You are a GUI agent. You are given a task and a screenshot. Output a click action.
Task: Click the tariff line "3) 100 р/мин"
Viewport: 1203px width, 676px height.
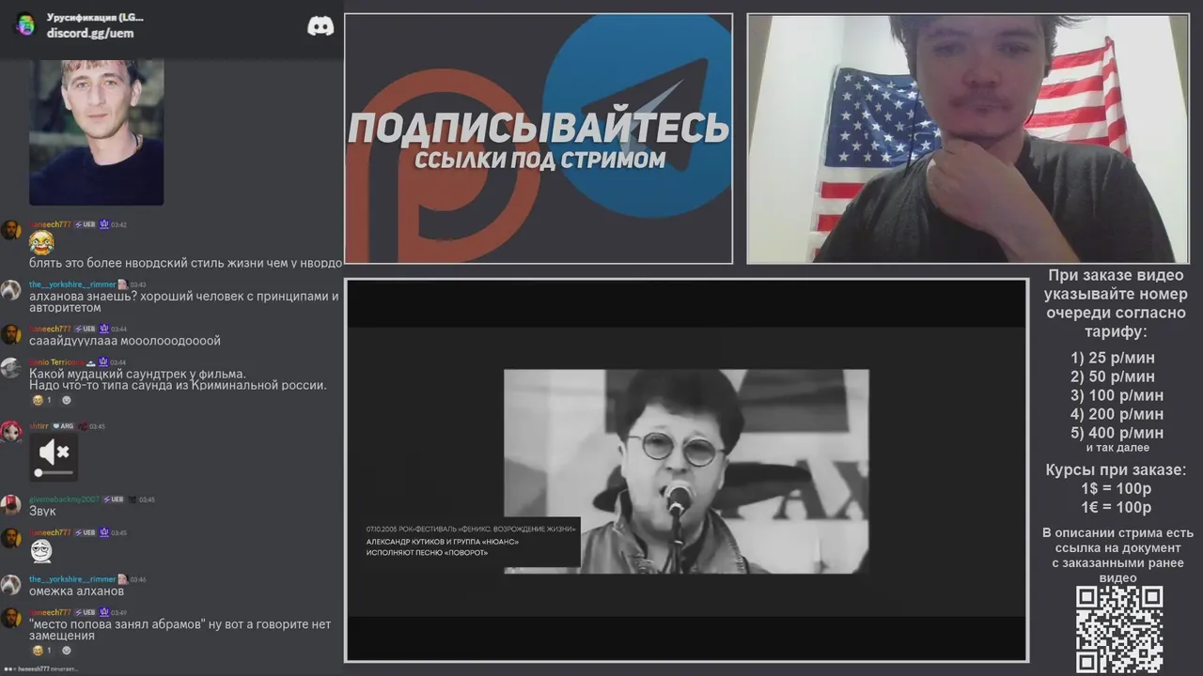[x=1117, y=395]
